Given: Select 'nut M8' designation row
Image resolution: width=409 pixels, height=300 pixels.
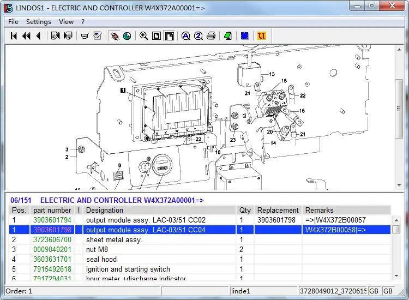Looking at the screenshot, I should pos(97,250).
